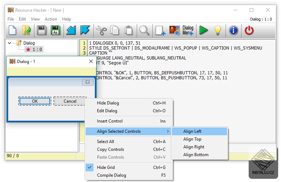Click the DIALOGEX line in script editor

(115, 43)
